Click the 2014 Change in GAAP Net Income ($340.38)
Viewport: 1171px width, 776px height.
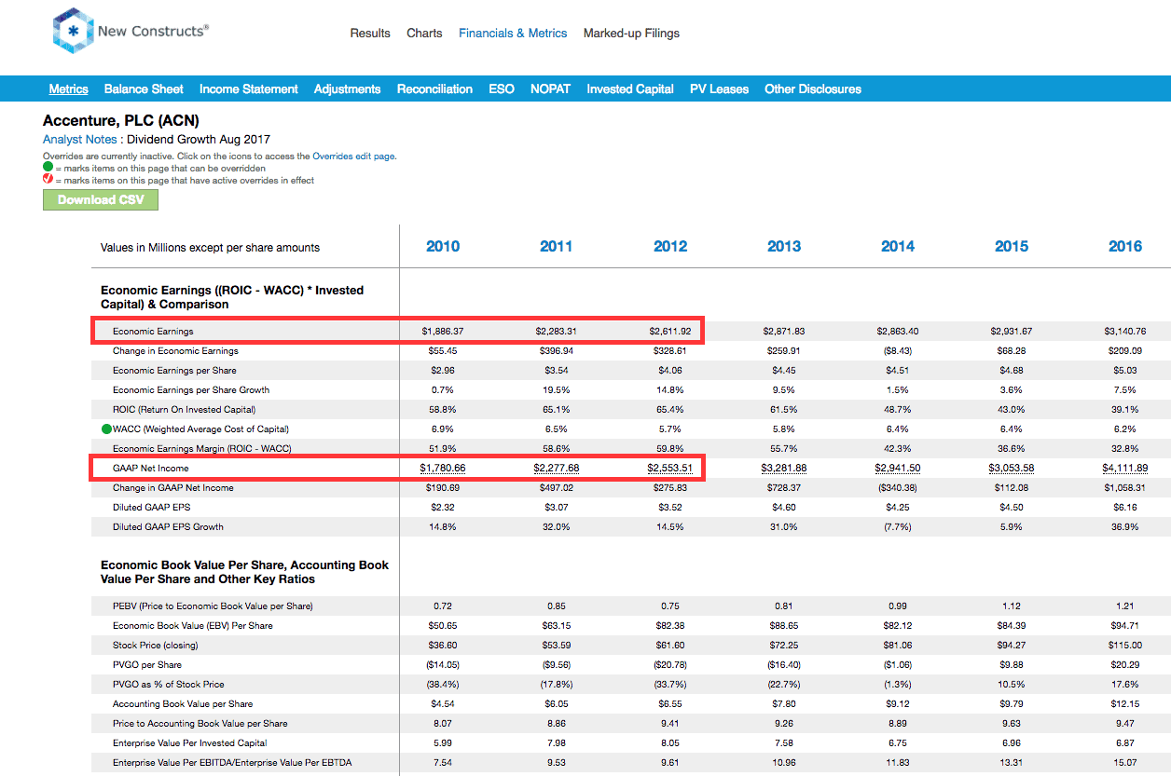898,488
